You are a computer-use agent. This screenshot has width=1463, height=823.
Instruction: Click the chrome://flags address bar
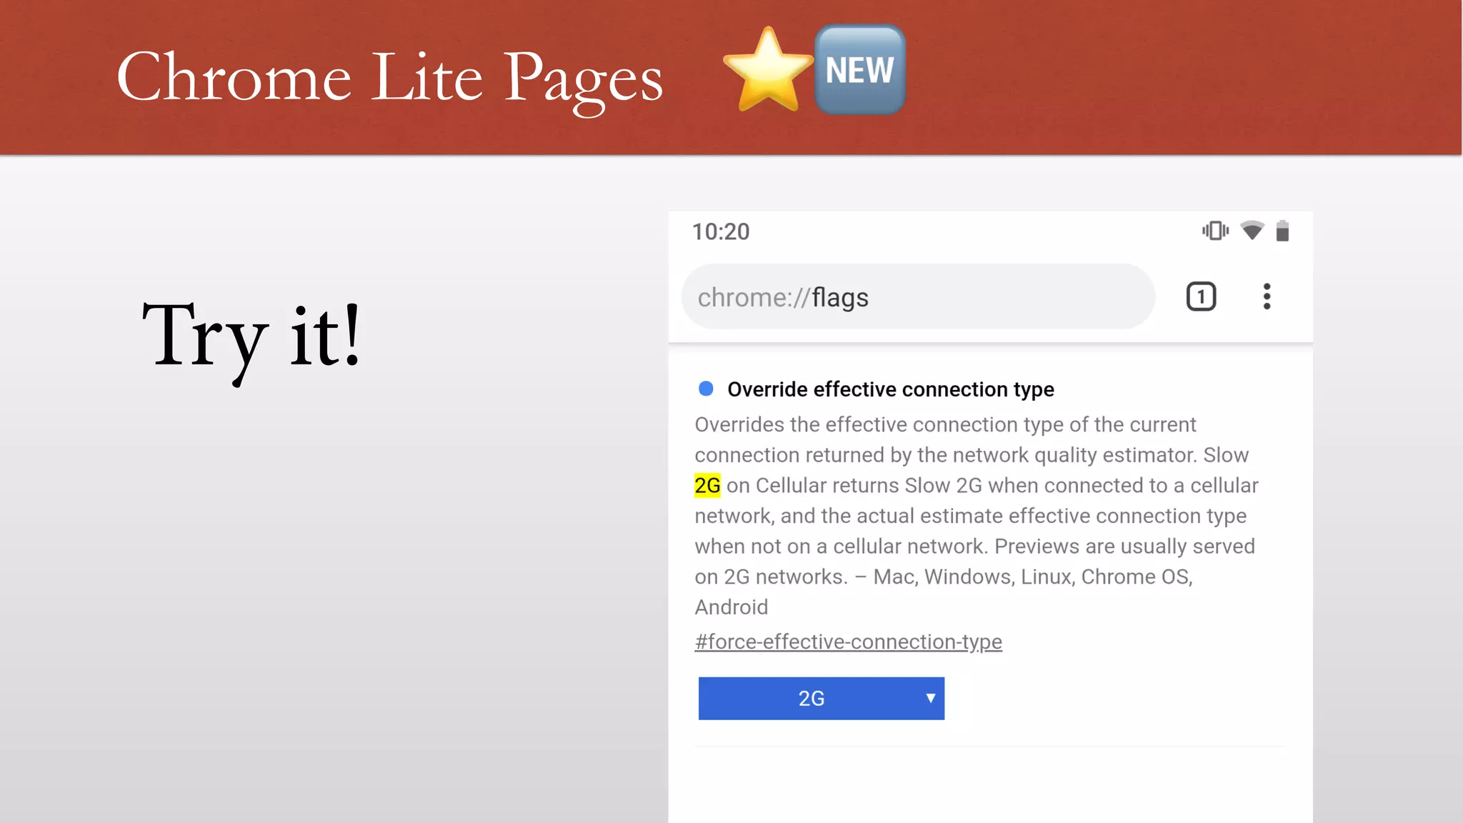[x=917, y=297]
